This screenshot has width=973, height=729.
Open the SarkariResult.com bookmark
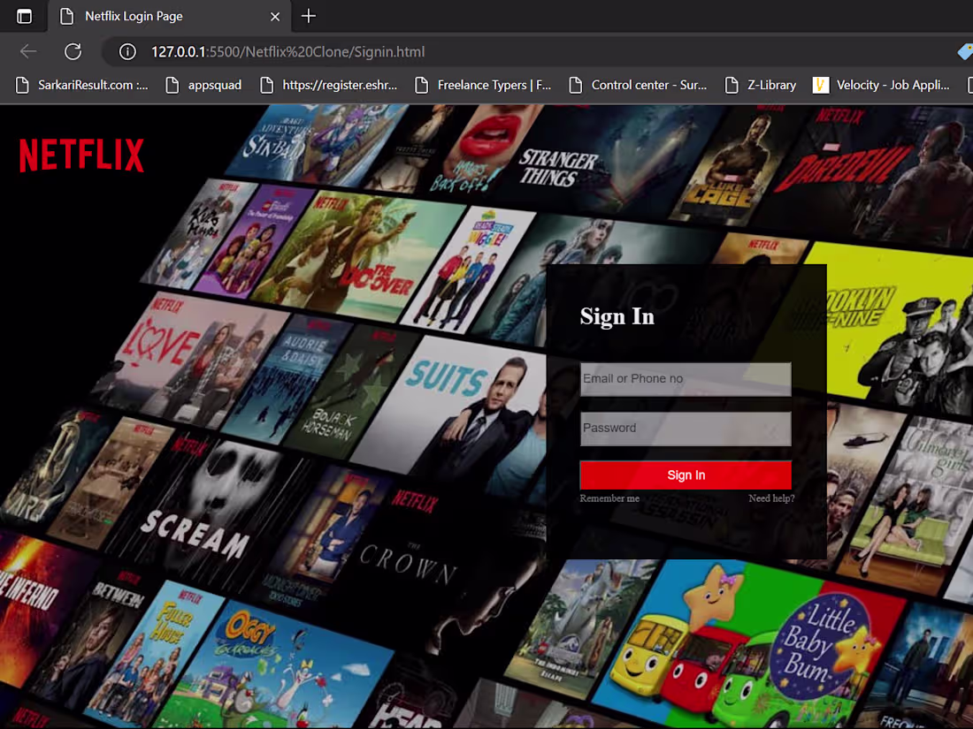tap(82, 85)
